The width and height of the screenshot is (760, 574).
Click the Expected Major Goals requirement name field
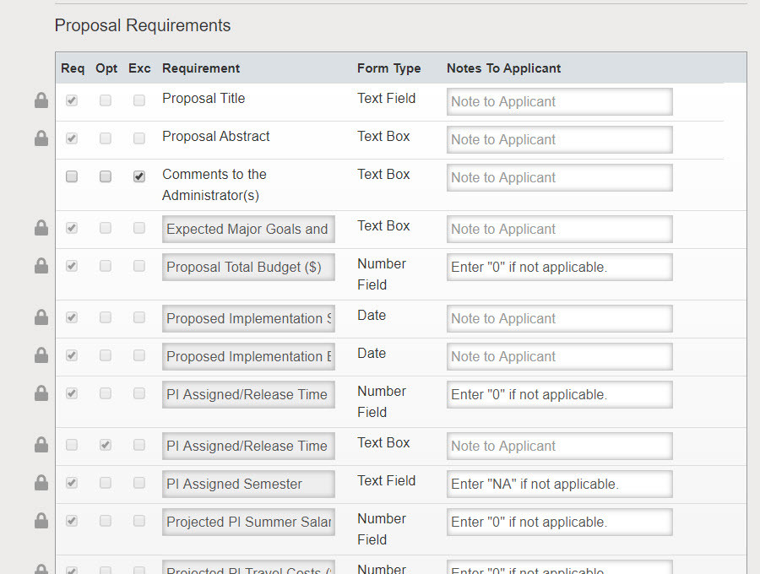[248, 229]
